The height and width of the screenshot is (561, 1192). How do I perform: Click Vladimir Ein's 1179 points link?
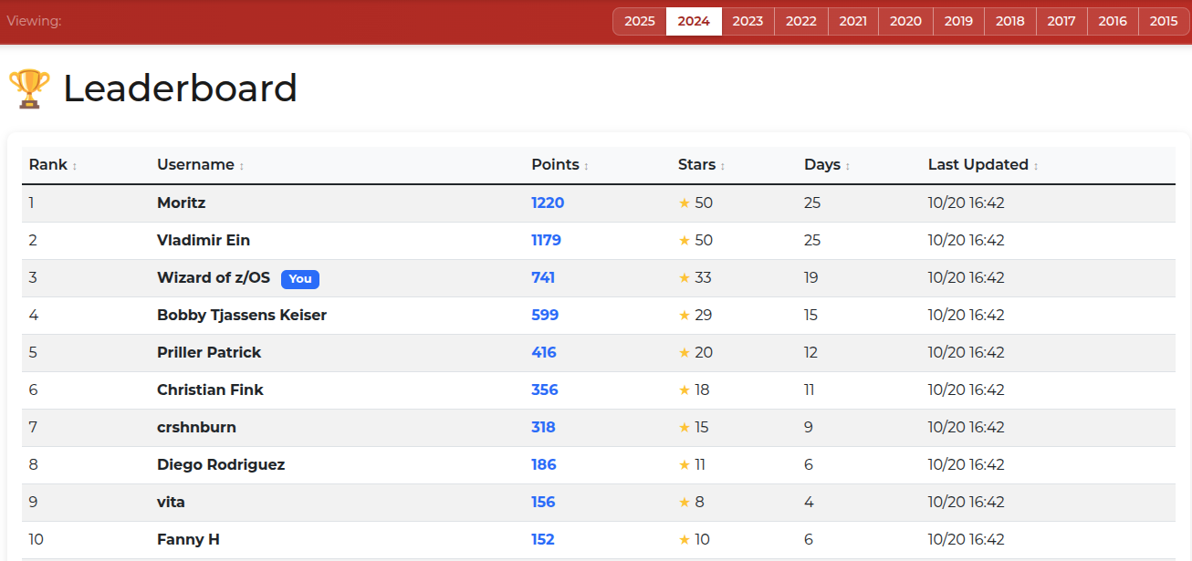coord(546,241)
